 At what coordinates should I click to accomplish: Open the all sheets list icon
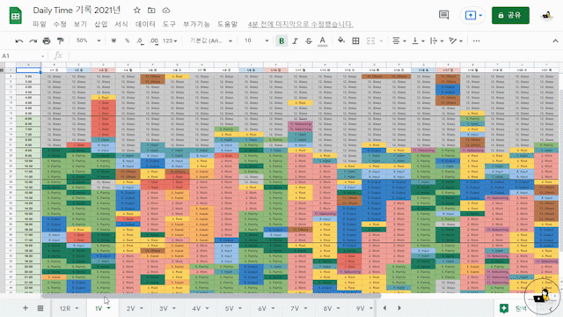point(40,308)
